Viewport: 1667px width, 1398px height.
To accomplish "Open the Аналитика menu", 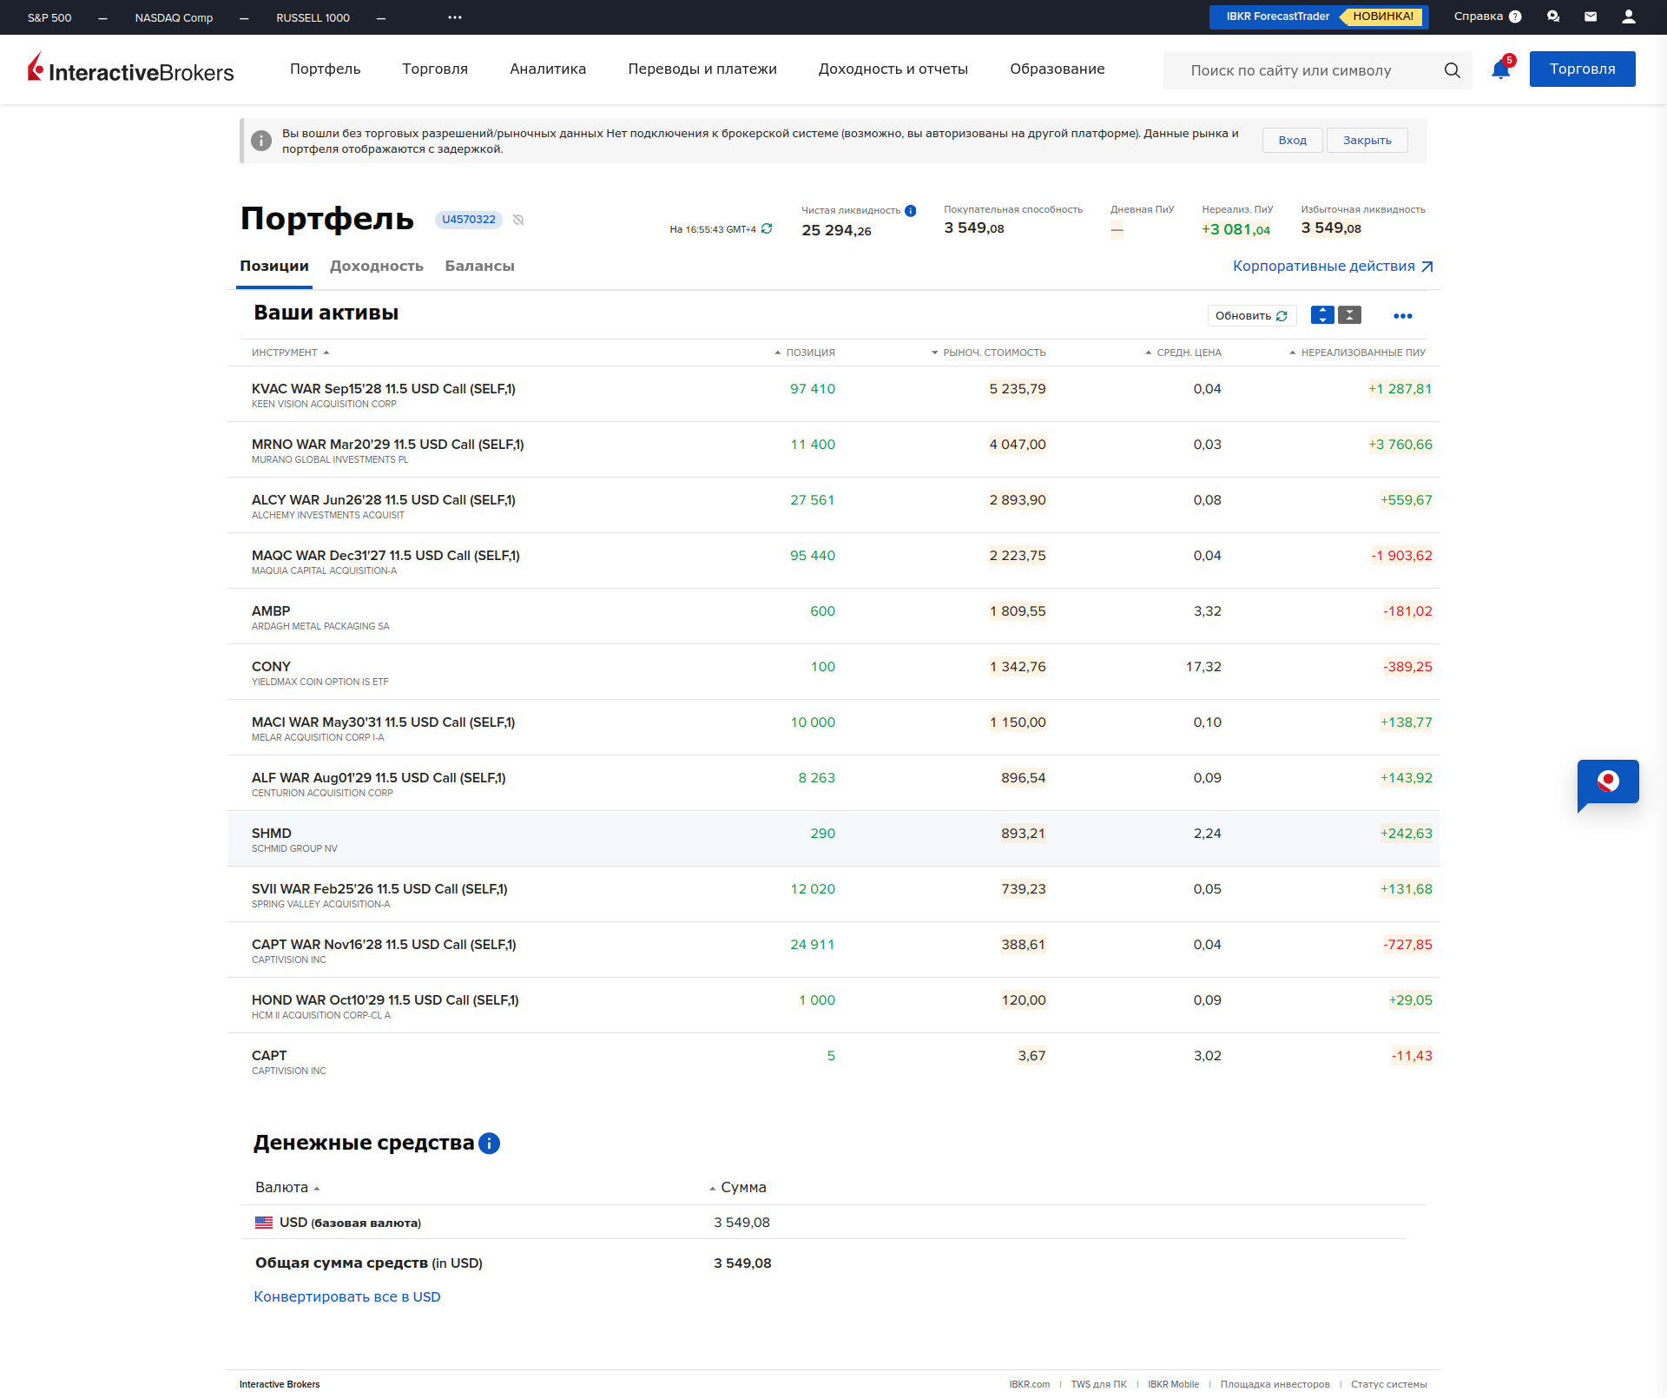I will coord(548,69).
